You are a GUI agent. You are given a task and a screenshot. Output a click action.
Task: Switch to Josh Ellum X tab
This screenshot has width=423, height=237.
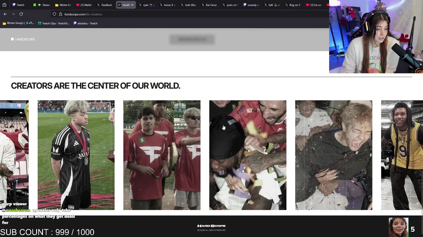coord(188,5)
